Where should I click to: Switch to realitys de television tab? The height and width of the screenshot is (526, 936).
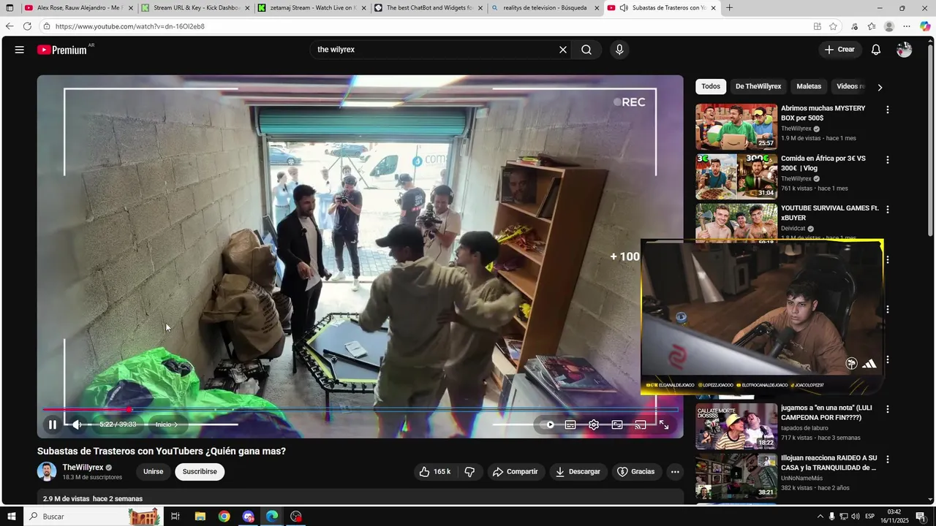[546, 8]
